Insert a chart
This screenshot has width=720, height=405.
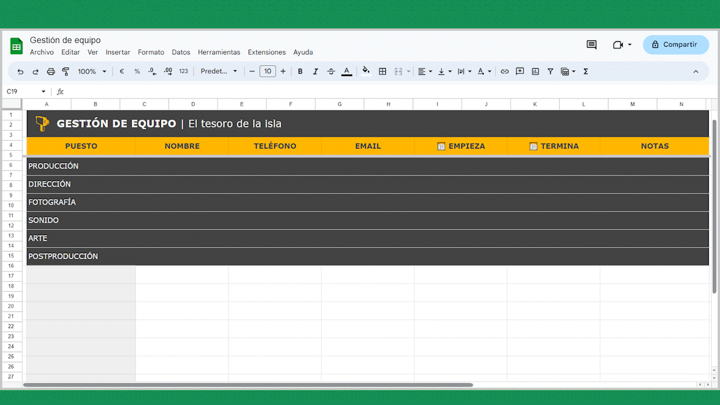535,71
